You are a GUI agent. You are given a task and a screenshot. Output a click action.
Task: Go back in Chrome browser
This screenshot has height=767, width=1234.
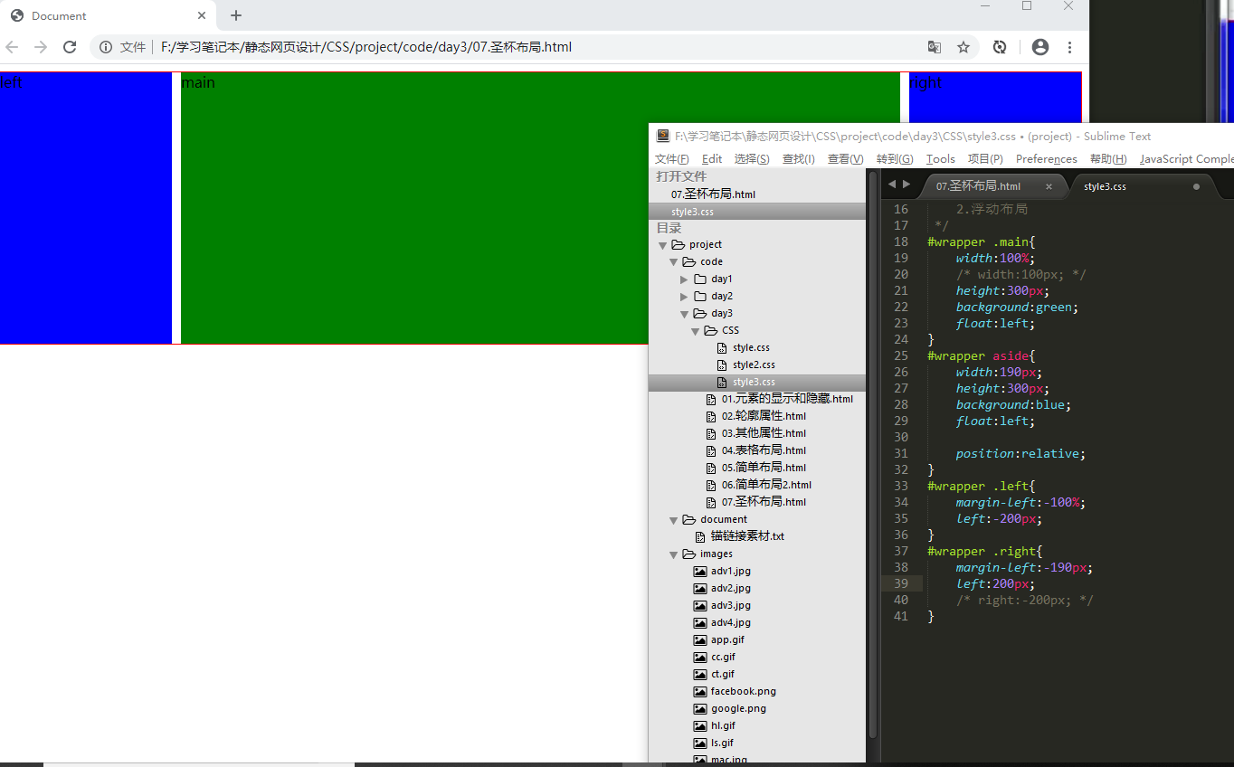[x=13, y=47]
